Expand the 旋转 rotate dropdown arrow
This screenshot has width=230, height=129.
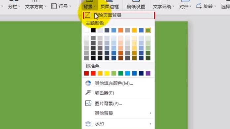click(215, 6)
